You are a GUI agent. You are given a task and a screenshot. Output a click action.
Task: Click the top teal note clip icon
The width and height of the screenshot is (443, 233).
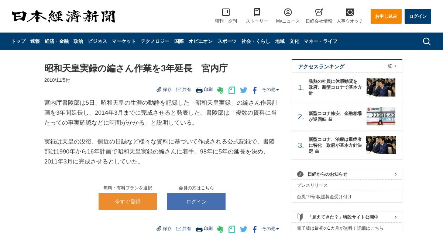click(231, 90)
